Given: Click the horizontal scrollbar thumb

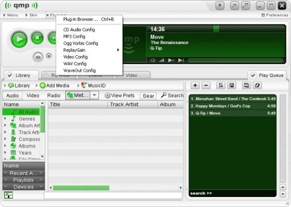Looking at the screenshot, I should [x=81, y=188].
